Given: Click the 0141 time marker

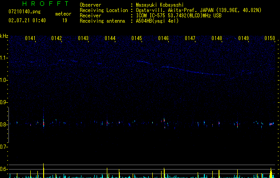Looking at the screenshot, I should pyautogui.click(x=30, y=38).
